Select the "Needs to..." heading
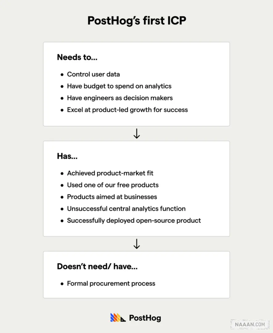 [77, 57]
